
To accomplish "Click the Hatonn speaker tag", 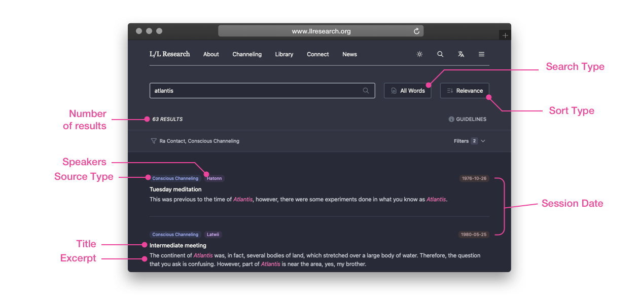I will [x=214, y=178].
